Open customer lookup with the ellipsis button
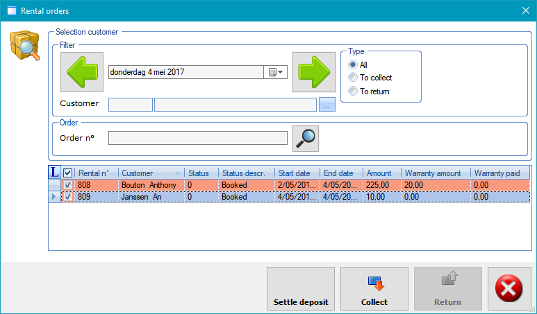 (x=327, y=105)
